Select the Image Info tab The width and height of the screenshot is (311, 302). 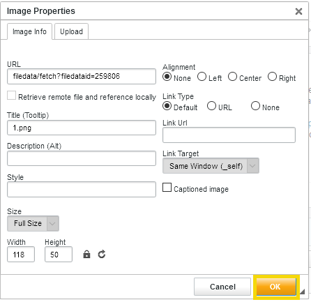(x=29, y=31)
